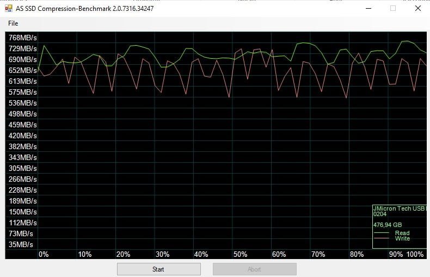The height and width of the screenshot is (277, 430).
Task: Click the 100% marker on the horizontal axis
Action: pos(415,254)
